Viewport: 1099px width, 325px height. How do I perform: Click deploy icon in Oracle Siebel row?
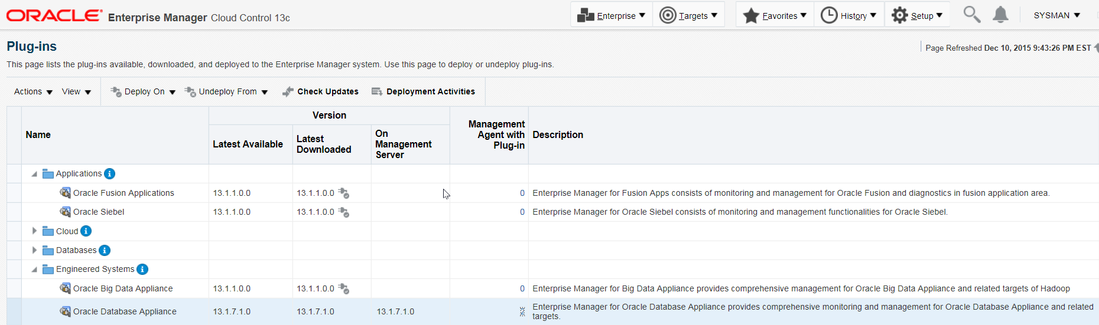pos(344,212)
